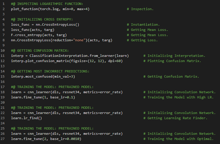
Task: Click the "# Getting Loss." comment
Action: click(142, 40)
